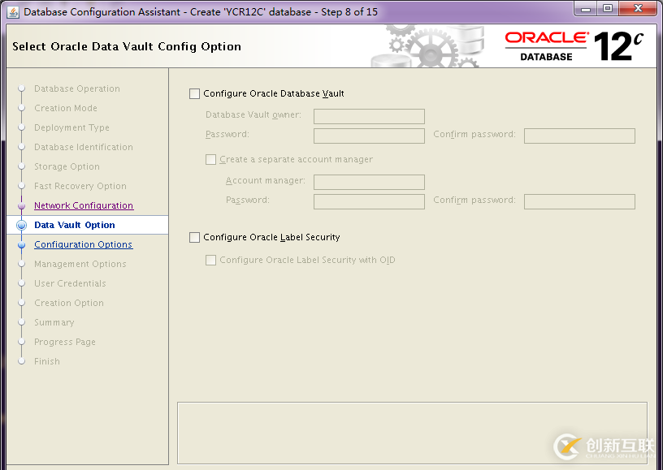Click the Database Vault owner field
This screenshot has height=470, width=663.
tap(369, 117)
